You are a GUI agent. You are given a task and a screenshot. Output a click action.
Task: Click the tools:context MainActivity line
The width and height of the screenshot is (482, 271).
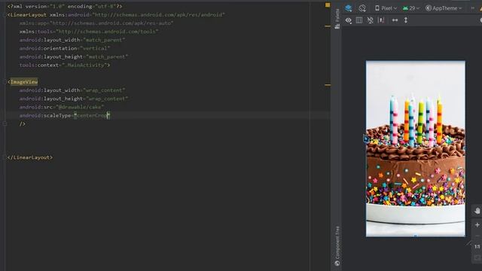pos(65,65)
